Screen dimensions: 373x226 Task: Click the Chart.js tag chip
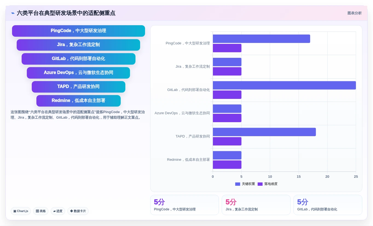pos(21,211)
